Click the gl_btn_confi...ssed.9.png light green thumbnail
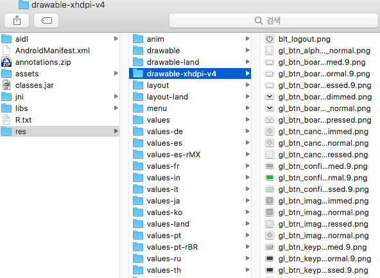The width and height of the screenshot is (380, 278). pos(270,189)
